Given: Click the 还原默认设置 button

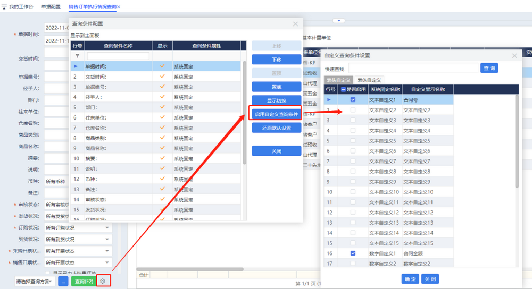Looking at the screenshot, I should (x=276, y=128).
